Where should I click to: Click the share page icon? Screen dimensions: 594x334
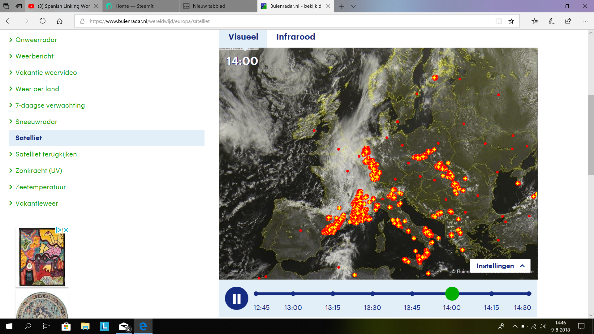pyautogui.click(x=568, y=21)
